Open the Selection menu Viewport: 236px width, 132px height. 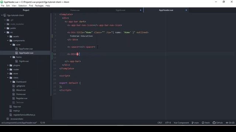coord(22,6)
